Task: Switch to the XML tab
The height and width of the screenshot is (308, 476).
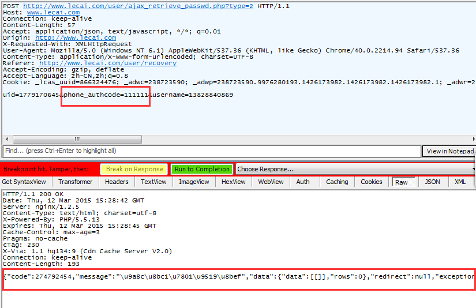Action: [x=460, y=182]
